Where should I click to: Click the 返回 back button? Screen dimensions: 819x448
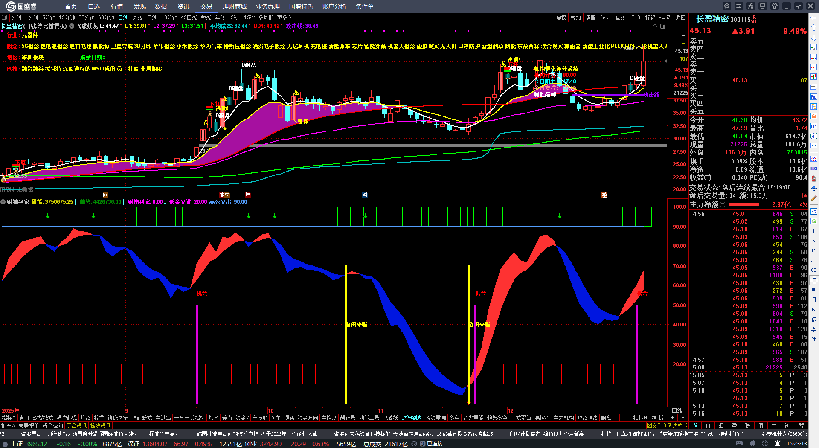pyautogui.click(x=681, y=17)
